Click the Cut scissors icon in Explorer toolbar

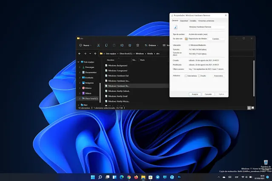click(x=98, y=45)
